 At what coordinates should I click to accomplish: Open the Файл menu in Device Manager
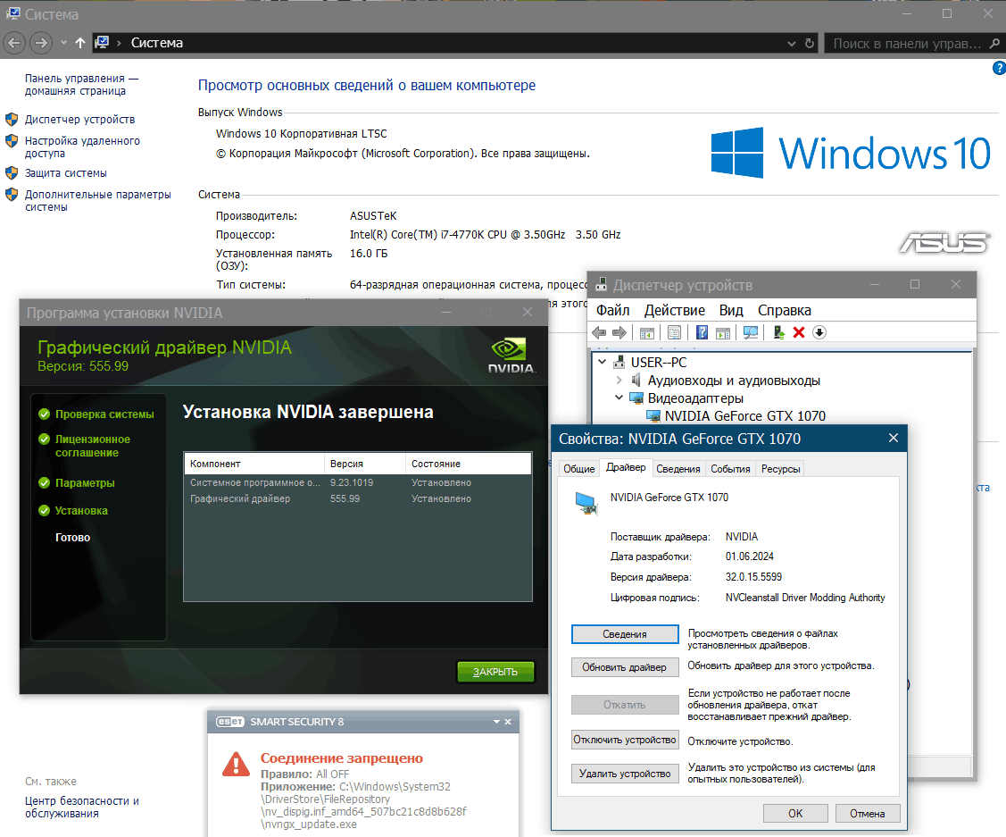(612, 311)
